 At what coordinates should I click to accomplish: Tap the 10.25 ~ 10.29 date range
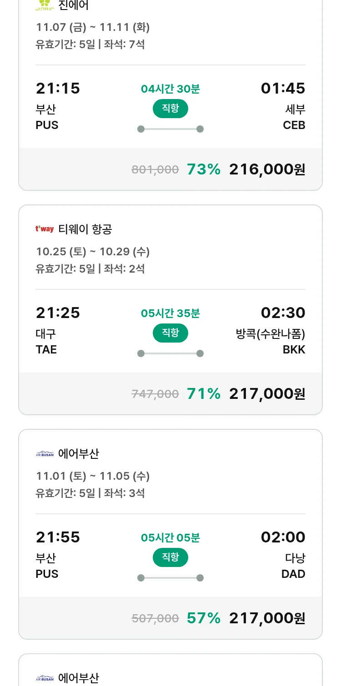pos(93,252)
